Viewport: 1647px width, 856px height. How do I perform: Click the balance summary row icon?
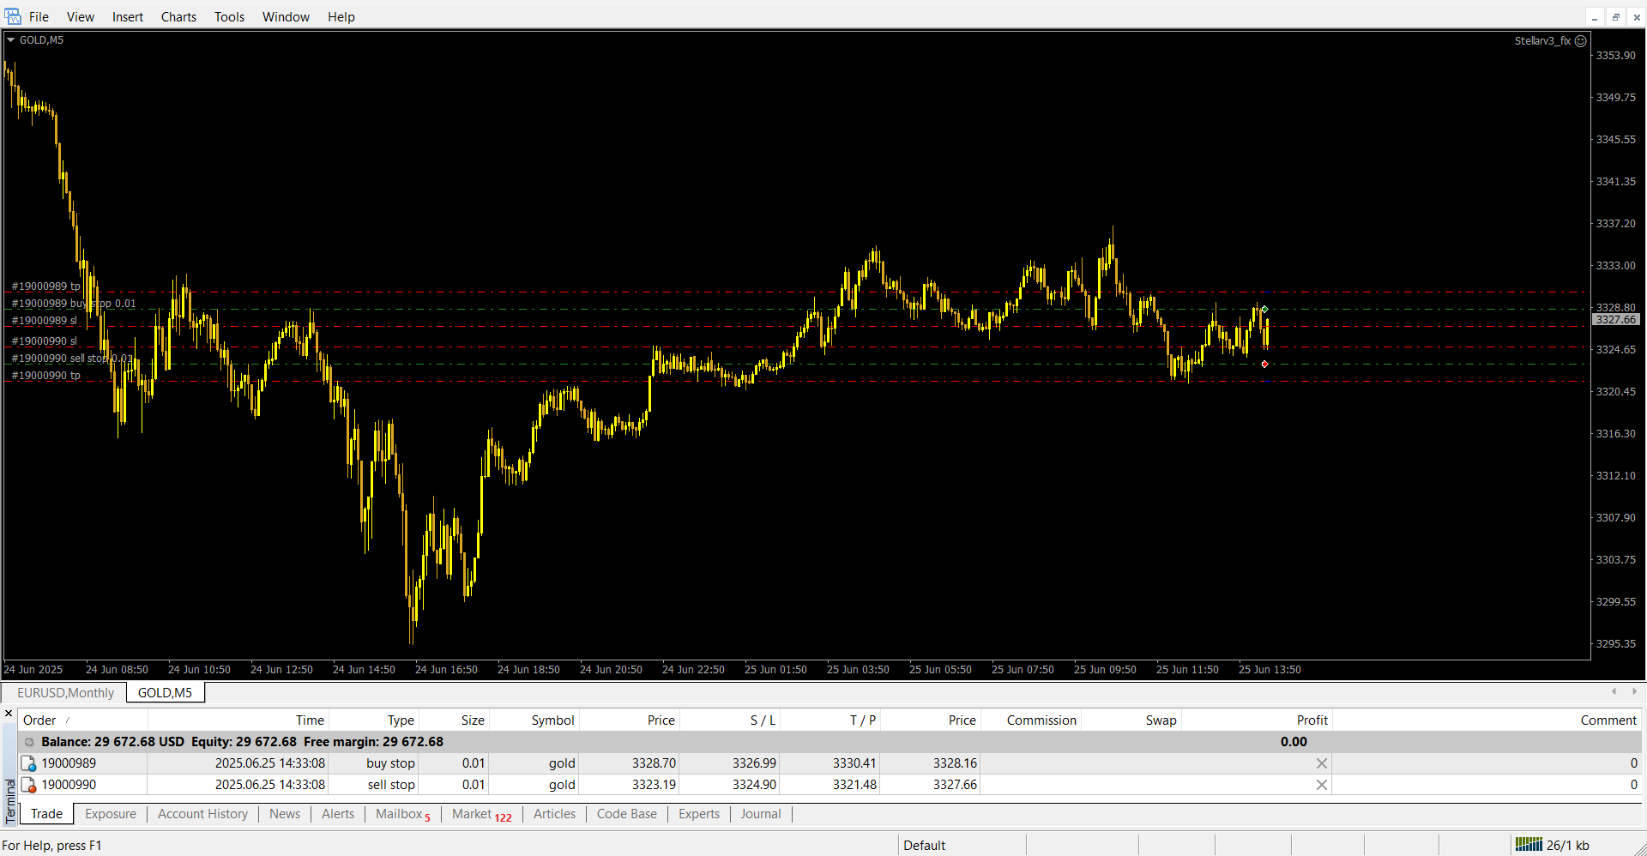(29, 742)
